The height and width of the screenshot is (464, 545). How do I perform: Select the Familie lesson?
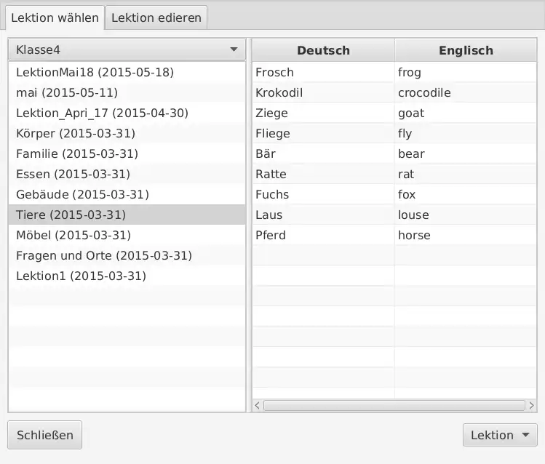pyautogui.click(x=77, y=154)
